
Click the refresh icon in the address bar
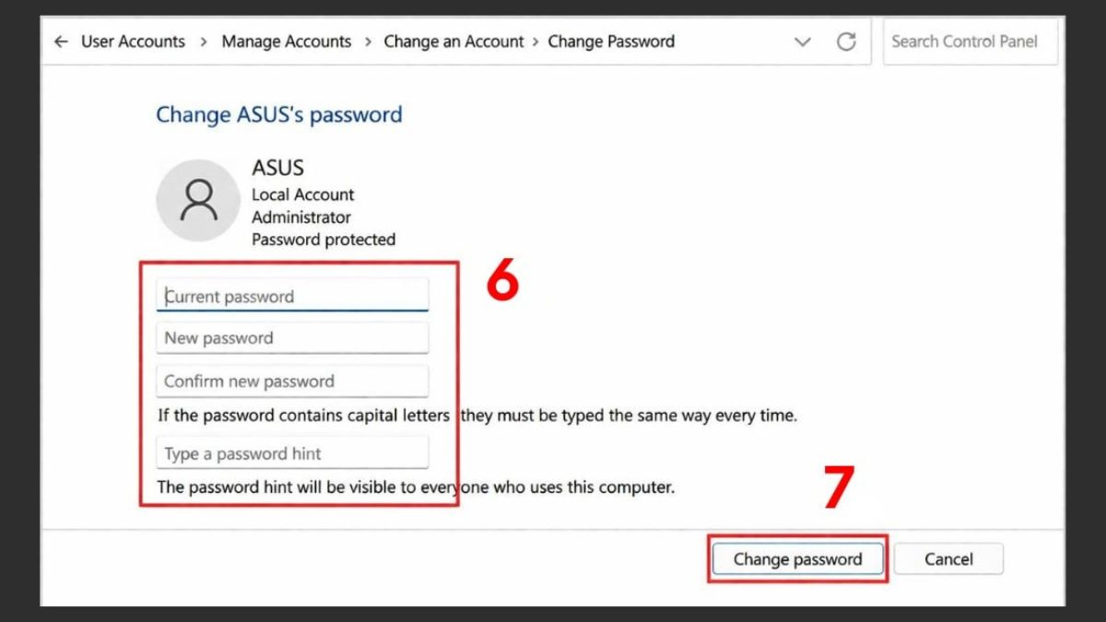point(846,41)
